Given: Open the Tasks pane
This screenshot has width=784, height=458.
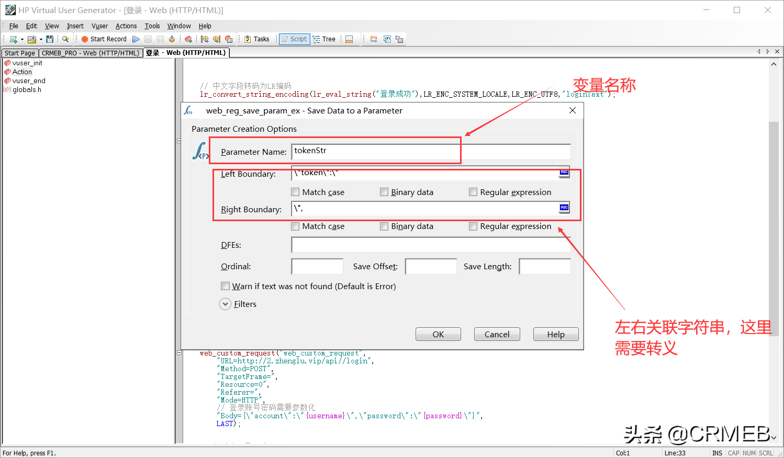Looking at the screenshot, I should pos(257,39).
